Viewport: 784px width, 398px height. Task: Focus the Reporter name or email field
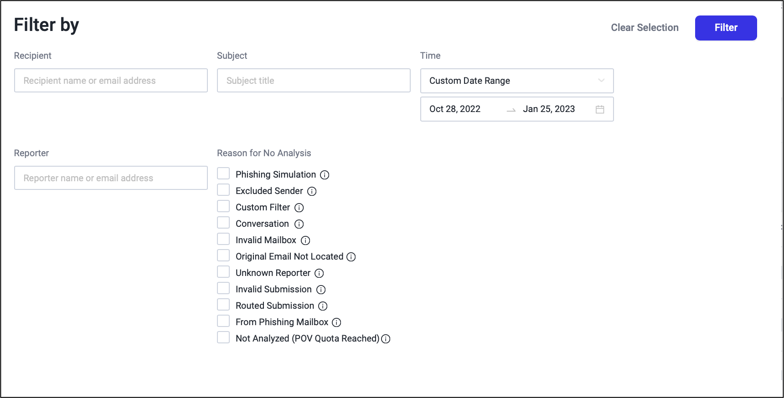point(111,178)
